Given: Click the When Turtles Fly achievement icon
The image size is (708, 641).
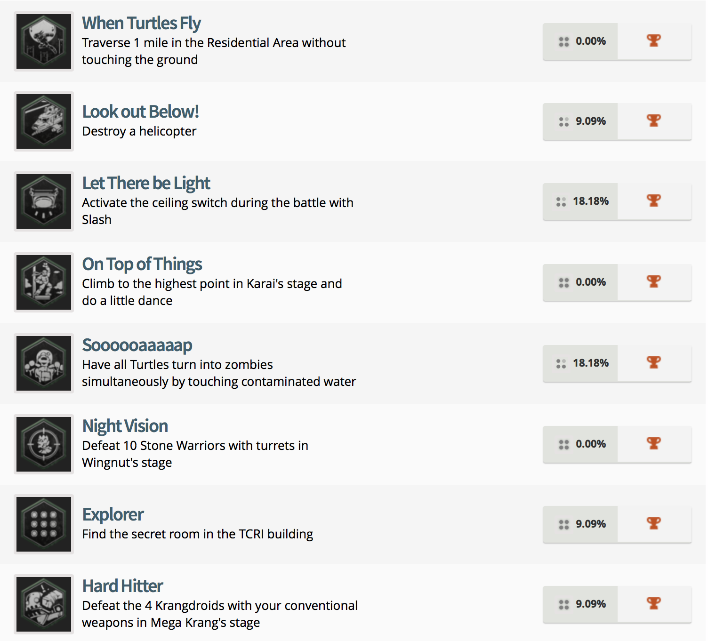Looking at the screenshot, I should (44, 41).
